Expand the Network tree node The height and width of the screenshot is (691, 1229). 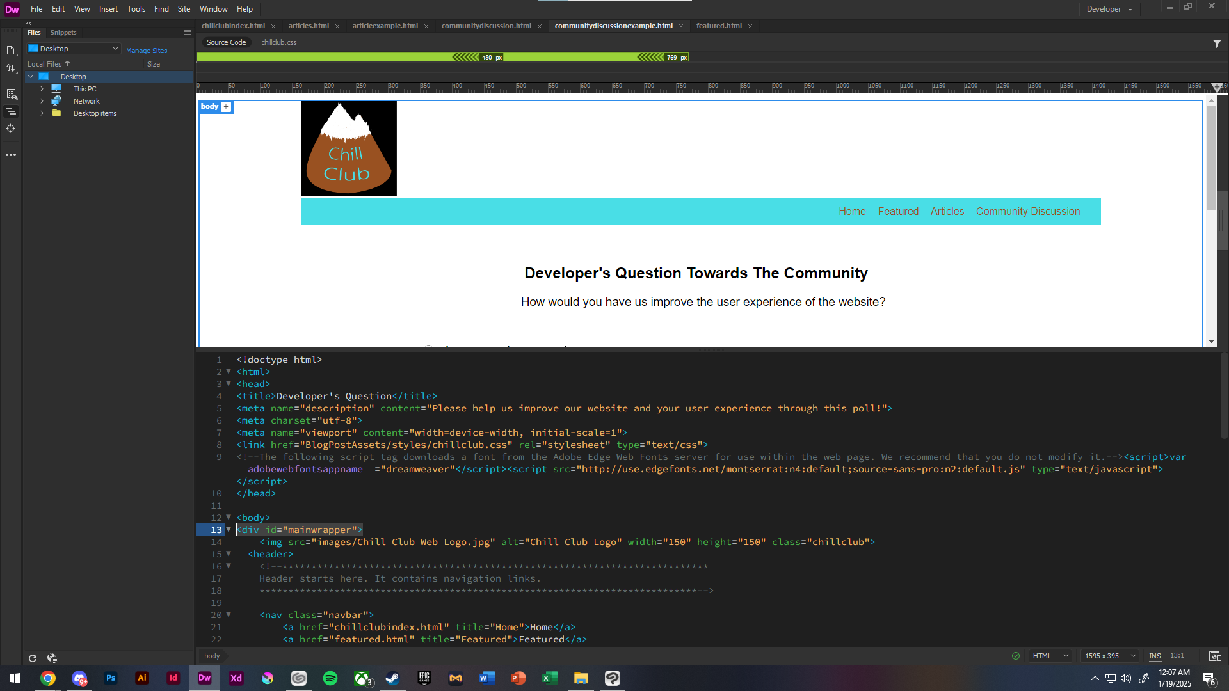(x=42, y=101)
